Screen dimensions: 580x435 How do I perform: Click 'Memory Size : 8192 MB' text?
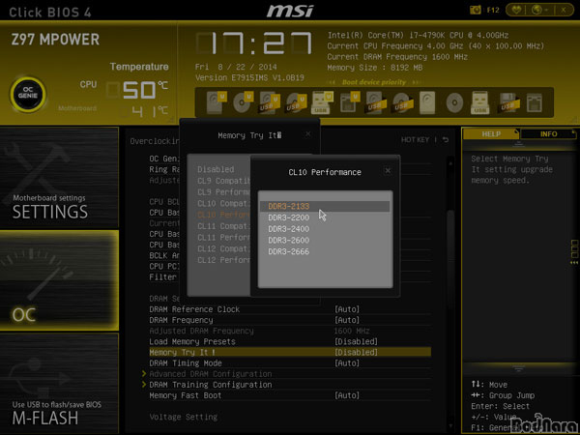[375, 68]
